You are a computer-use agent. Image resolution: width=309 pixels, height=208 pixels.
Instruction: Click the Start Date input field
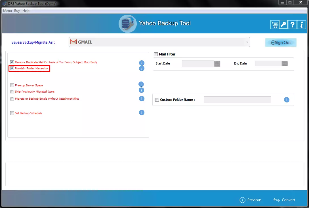click(x=198, y=64)
